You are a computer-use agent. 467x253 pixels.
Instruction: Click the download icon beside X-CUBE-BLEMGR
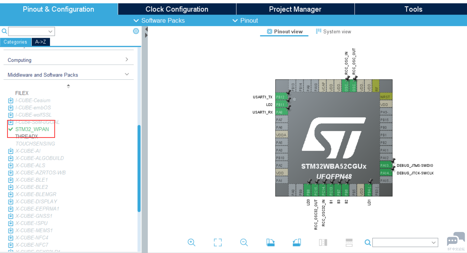[11, 194]
